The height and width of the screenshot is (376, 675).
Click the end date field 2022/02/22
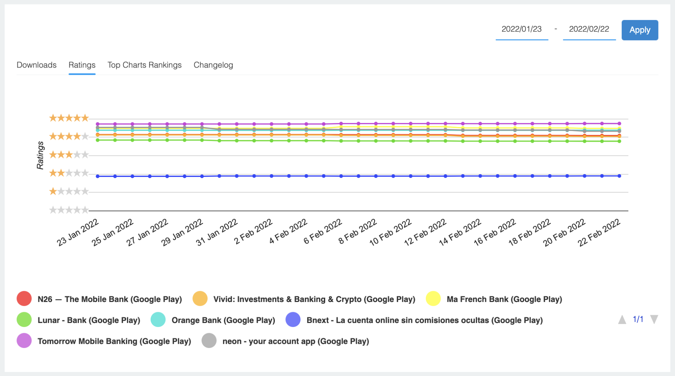tap(589, 29)
